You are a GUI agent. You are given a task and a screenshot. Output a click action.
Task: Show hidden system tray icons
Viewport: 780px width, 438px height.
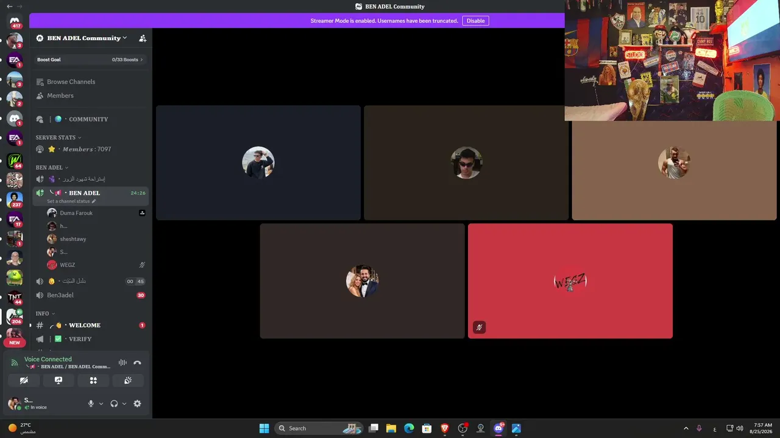click(686, 428)
